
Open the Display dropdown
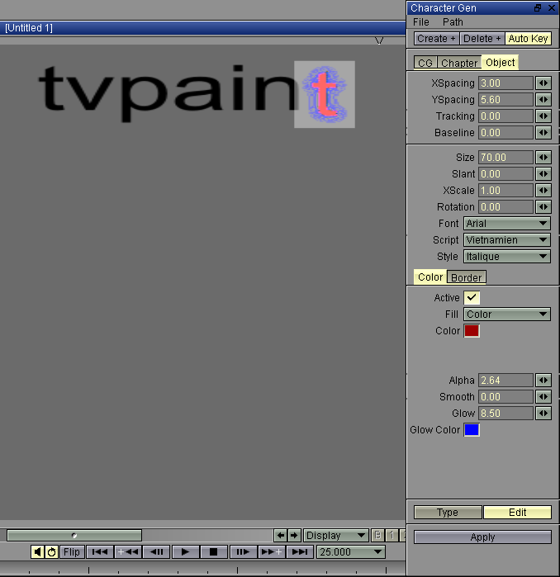point(335,536)
